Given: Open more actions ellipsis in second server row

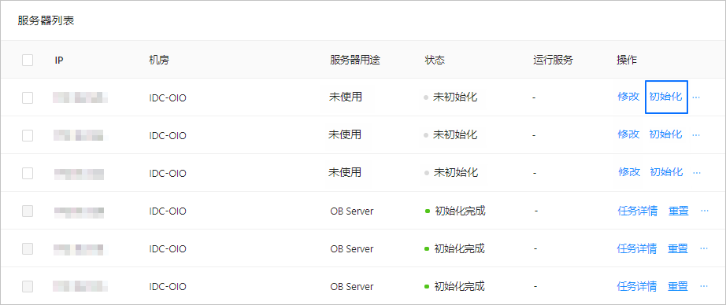Looking at the screenshot, I should click(696, 135).
